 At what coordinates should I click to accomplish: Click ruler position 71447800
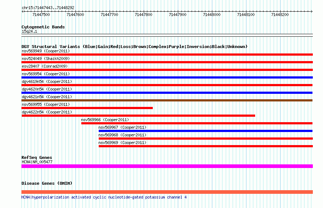(144, 15)
